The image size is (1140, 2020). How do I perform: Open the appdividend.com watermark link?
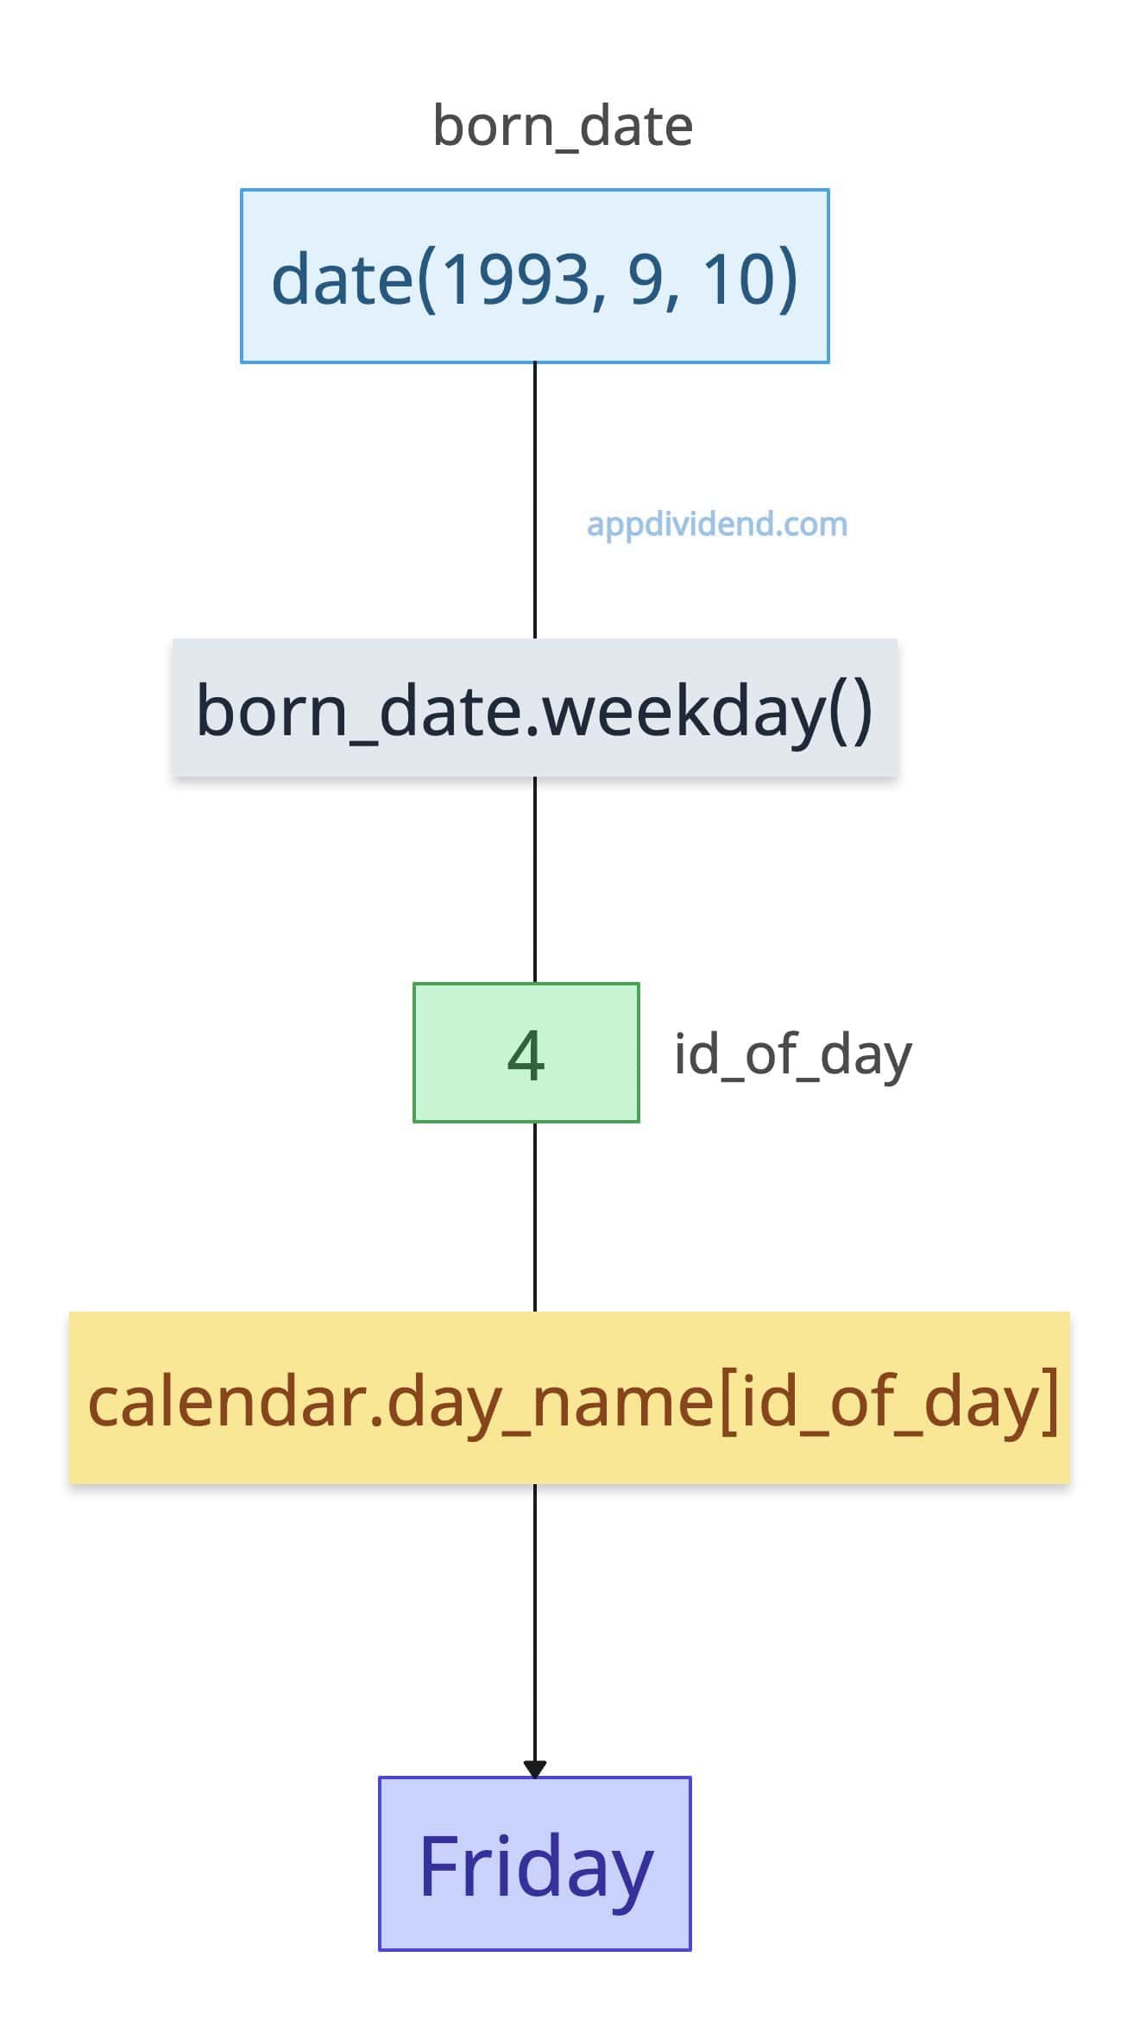716,524
